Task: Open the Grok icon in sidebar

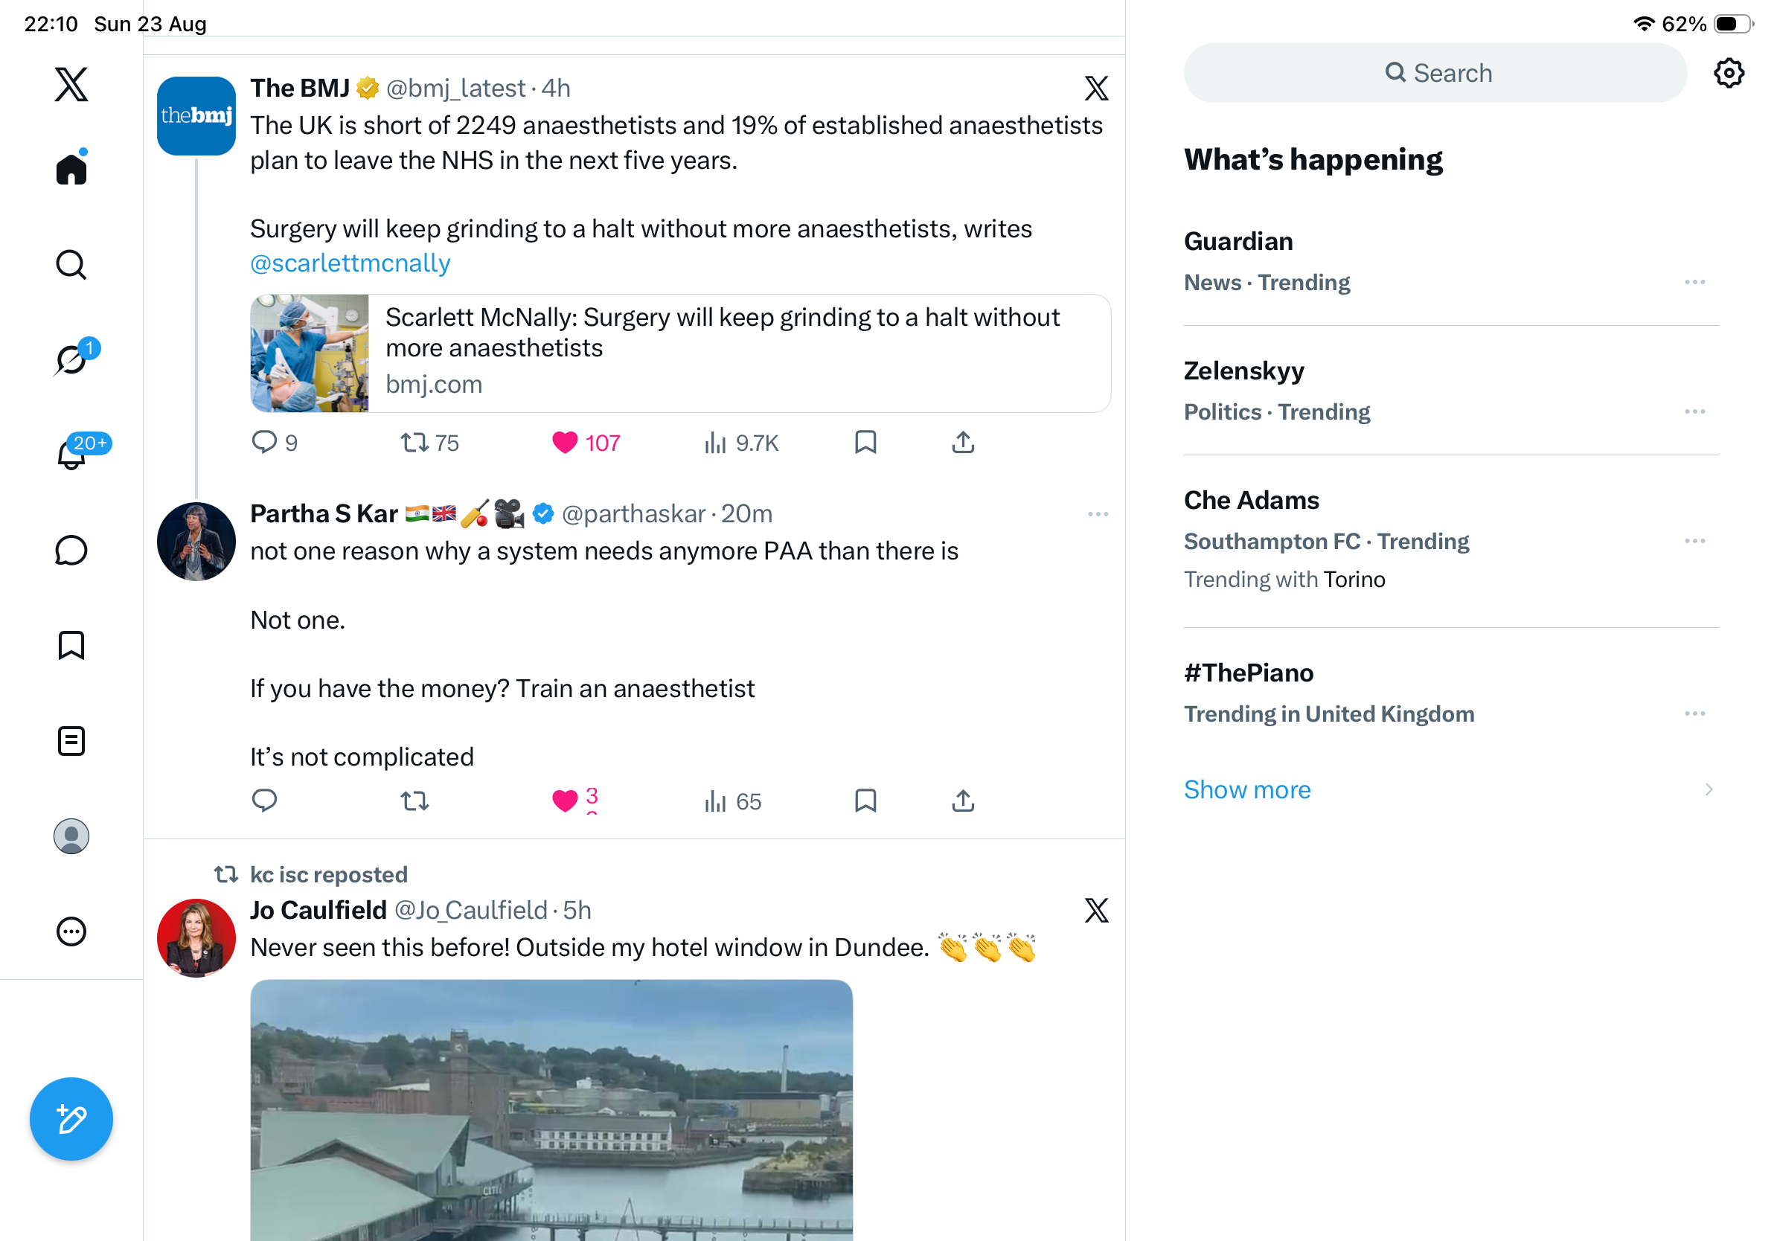Action: coord(72,360)
